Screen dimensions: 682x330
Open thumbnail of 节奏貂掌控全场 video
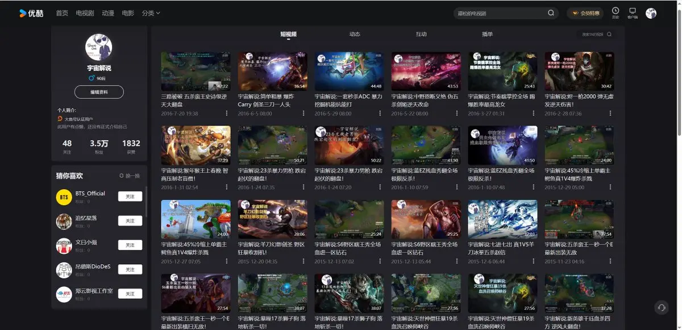click(502, 72)
